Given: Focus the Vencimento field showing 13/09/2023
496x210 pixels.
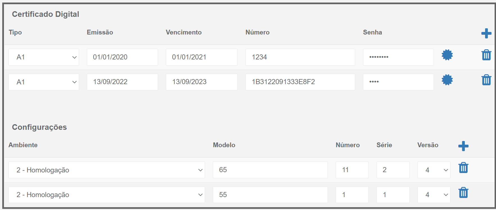Looking at the screenshot, I should [x=202, y=82].
